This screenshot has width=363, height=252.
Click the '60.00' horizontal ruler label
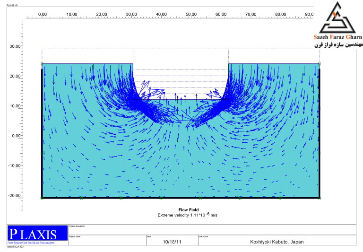coord(221,14)
